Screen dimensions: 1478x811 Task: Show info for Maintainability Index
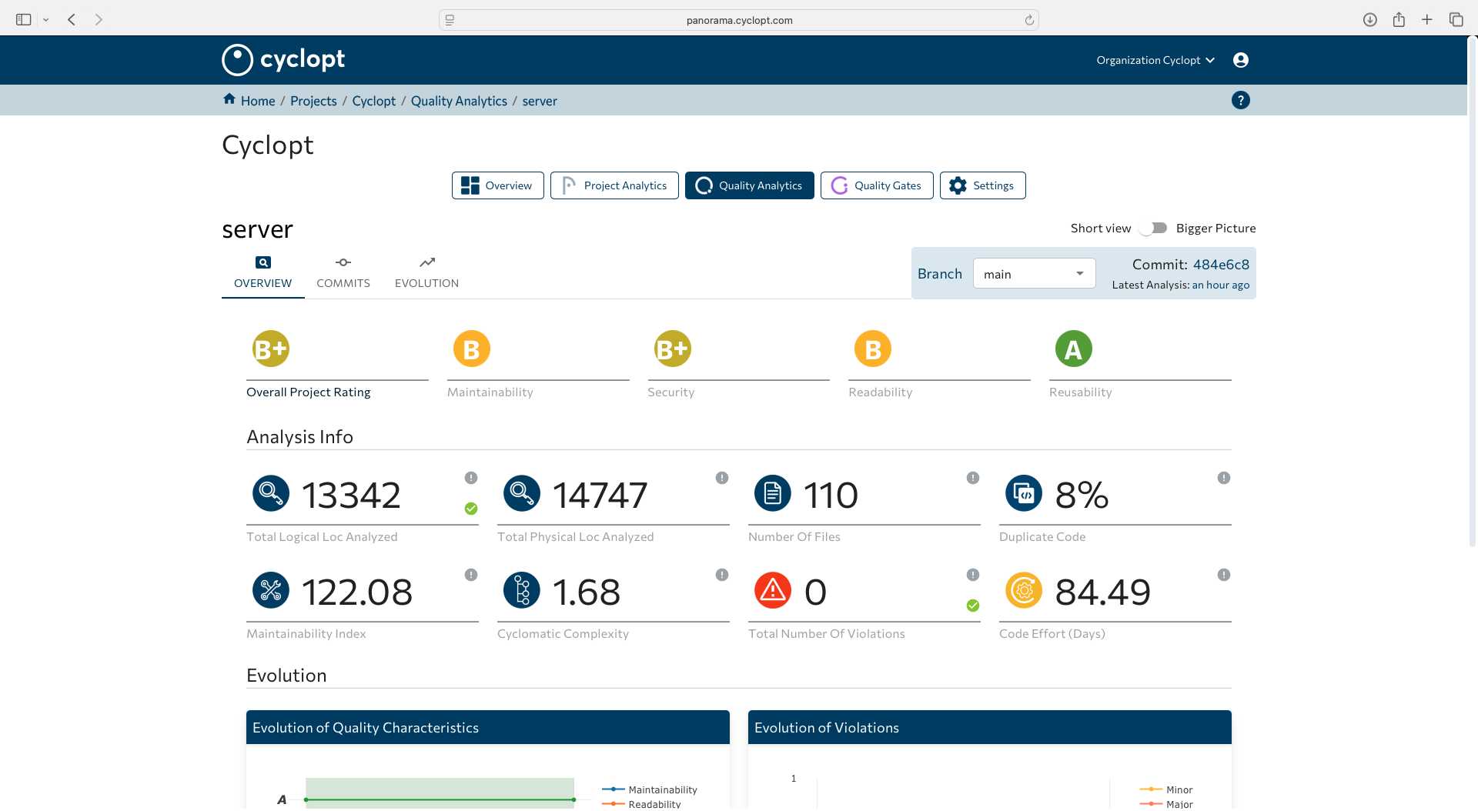coord(471,575)
